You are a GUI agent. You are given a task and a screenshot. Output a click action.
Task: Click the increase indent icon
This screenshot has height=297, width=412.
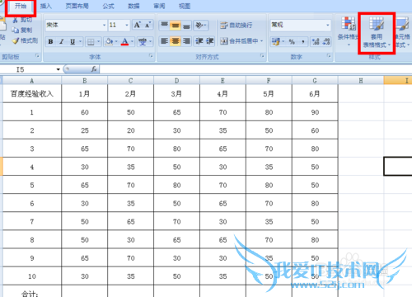point(210,41)
